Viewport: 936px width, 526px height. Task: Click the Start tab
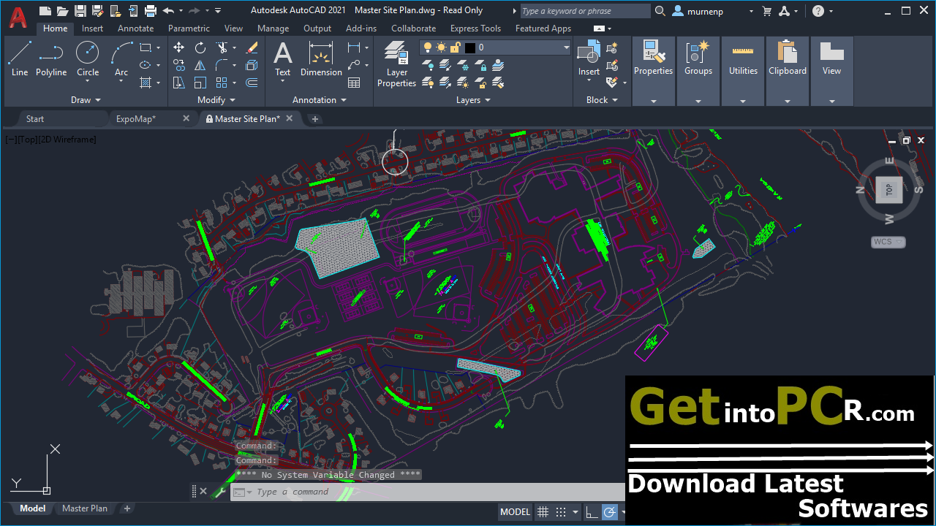[35, 118]
